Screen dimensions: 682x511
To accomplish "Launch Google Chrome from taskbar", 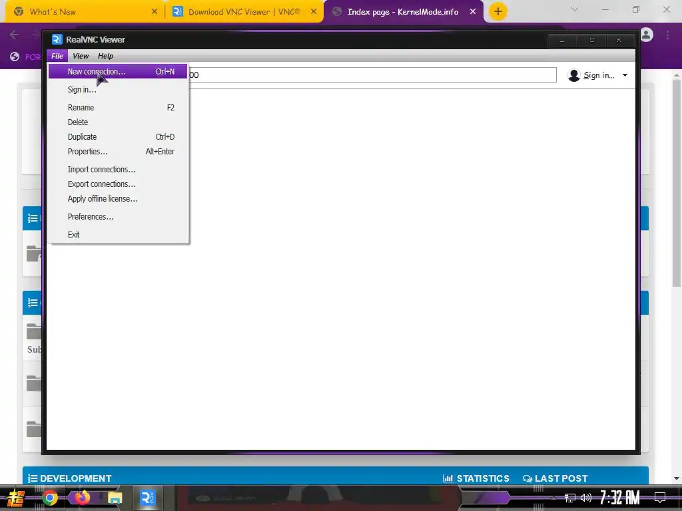I will tap(49, 498).
